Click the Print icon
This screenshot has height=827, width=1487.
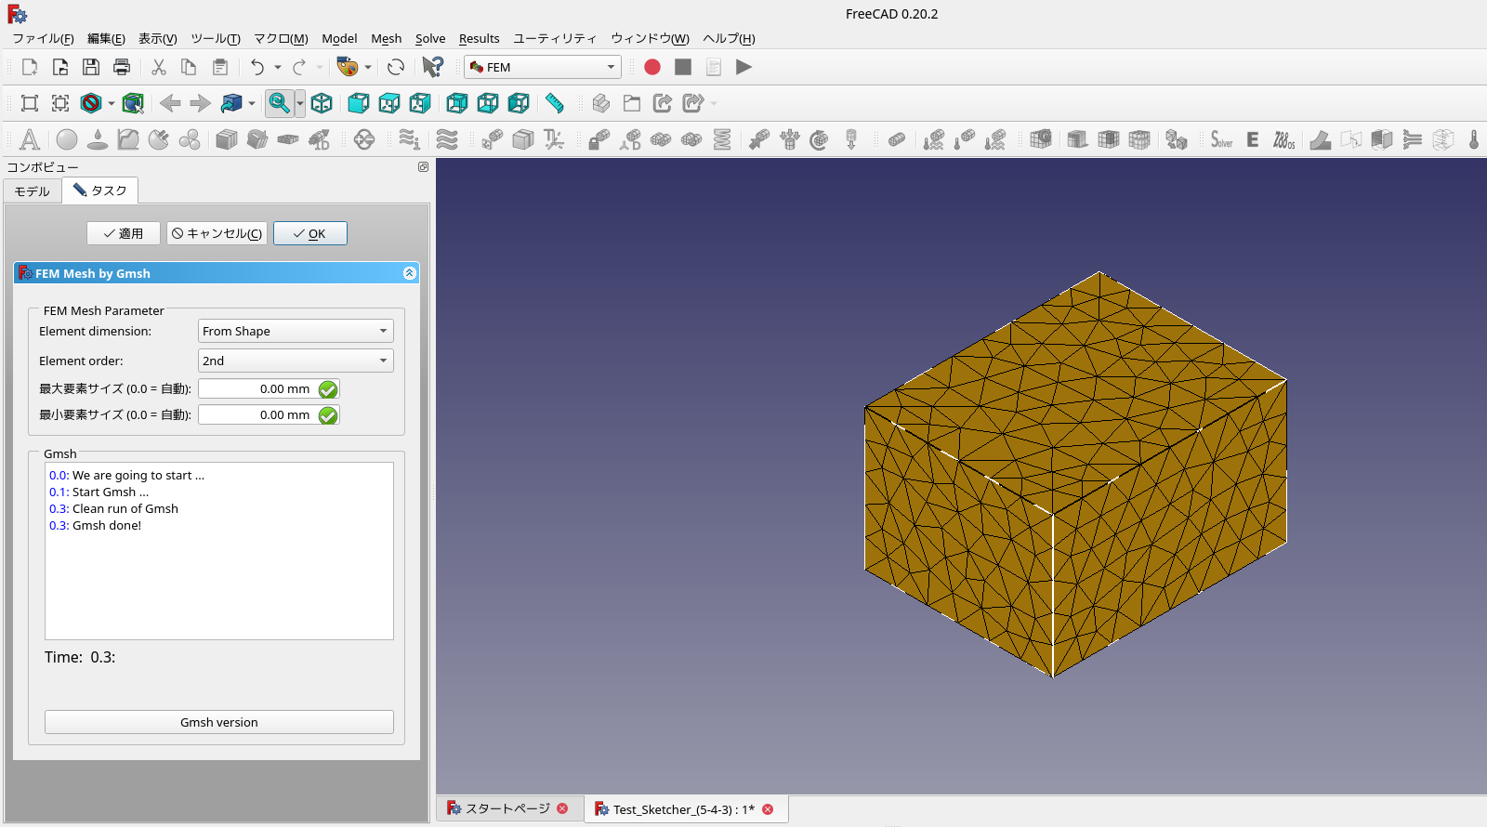click(x=122, y=67)
